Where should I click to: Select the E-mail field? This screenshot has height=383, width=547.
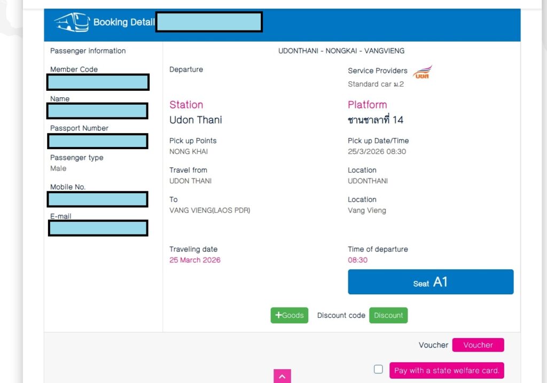[98, 228]
